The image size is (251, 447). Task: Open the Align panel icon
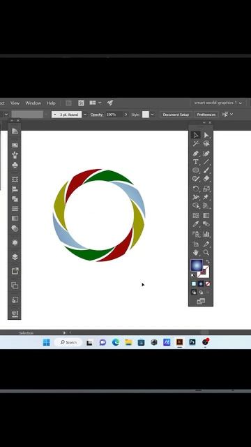[x=15, y=189]
